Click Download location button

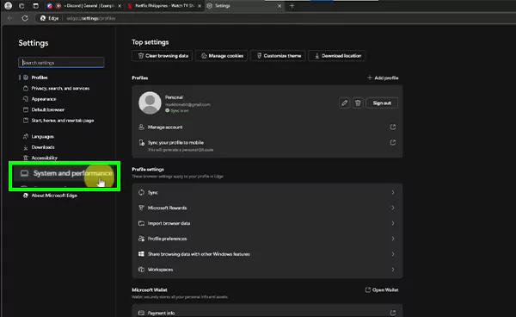coord(337,56)
